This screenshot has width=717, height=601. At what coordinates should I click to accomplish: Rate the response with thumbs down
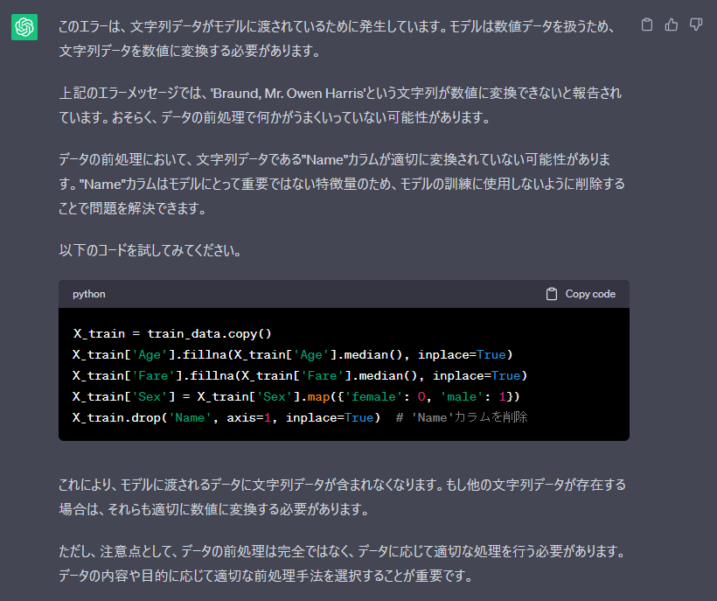tap(696, 25)
